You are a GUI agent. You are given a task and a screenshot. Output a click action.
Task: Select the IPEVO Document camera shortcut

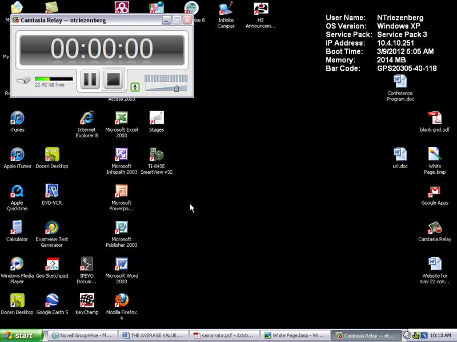click(87, 270)
